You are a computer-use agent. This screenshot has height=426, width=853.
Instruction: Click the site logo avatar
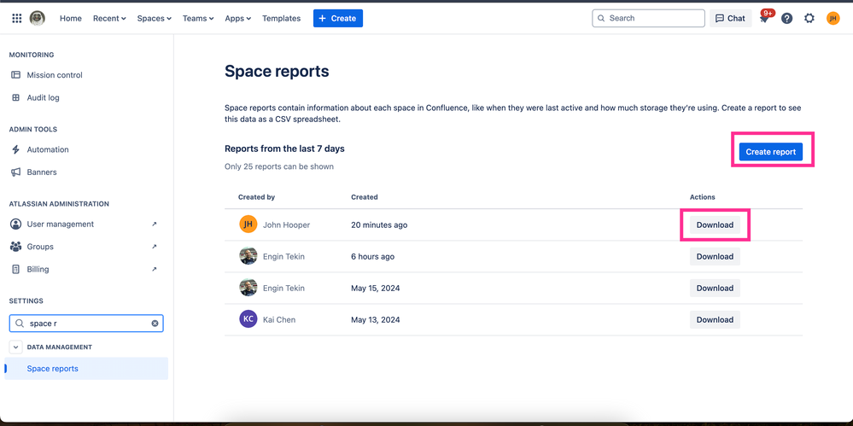click(x=38, y=19)
